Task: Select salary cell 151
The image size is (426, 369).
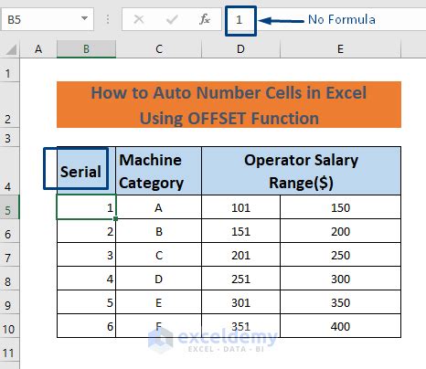Action: [x=240, y=231]
